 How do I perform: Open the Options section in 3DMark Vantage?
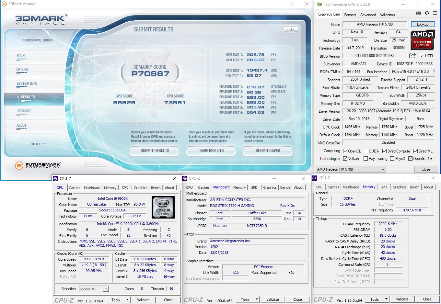tap(22, 70)
